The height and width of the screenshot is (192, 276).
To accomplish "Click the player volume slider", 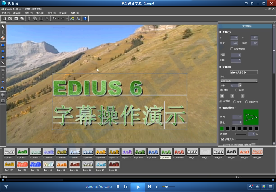I will 169,187.
